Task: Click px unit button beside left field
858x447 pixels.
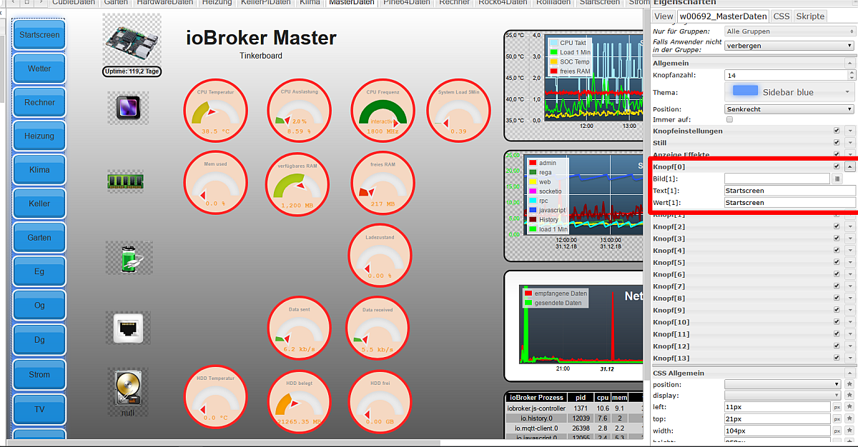Action: tap(837, 407)
